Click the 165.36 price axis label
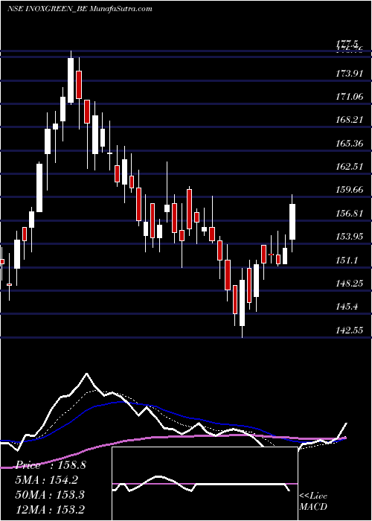This screenshot has height=521, width=372. click(350, 143)
